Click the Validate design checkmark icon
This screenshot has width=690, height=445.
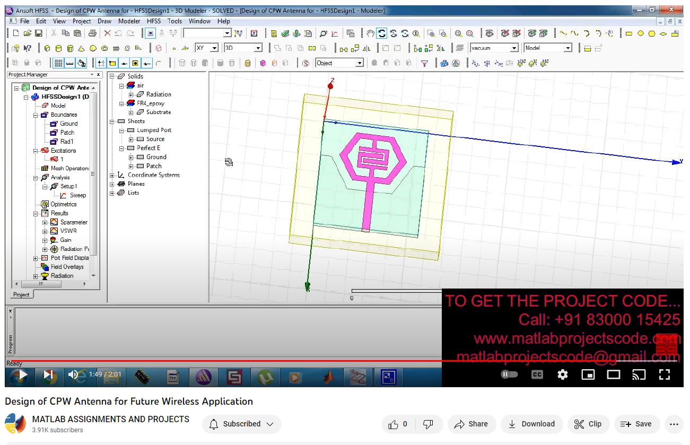285,33
